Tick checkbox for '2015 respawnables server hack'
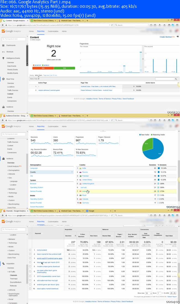 [30, 276]
